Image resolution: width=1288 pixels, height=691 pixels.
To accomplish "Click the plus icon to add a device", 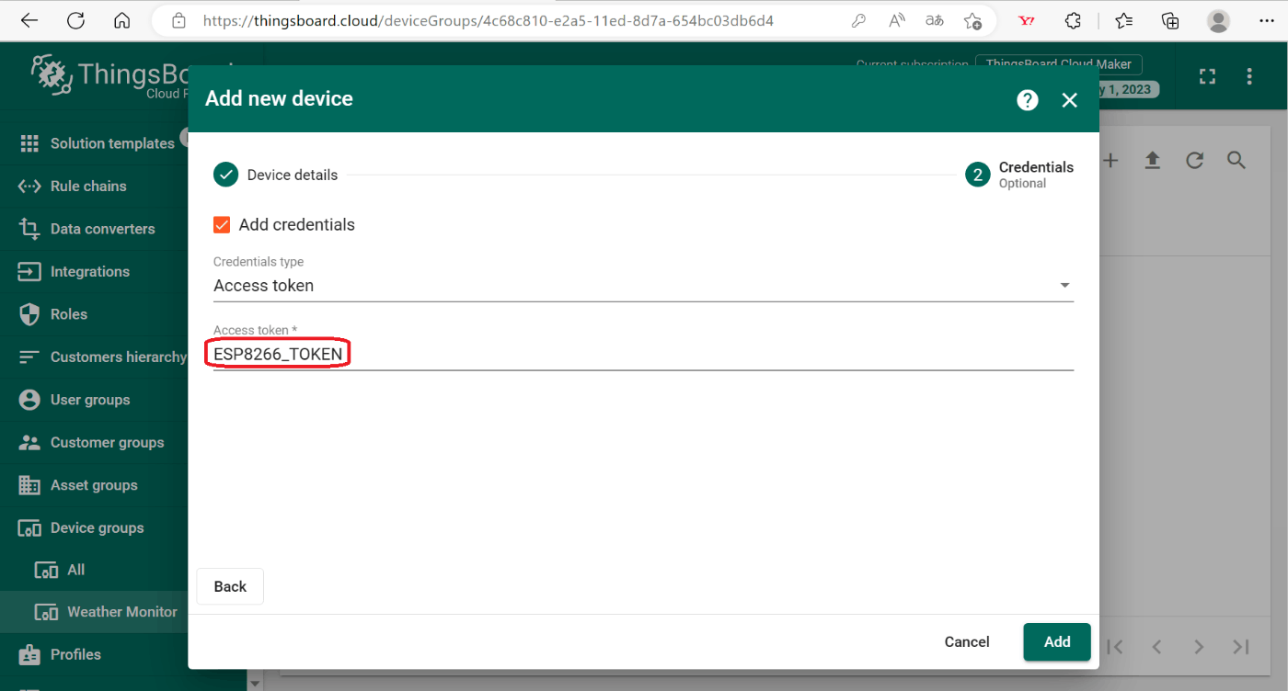I will pos(1110,161).
